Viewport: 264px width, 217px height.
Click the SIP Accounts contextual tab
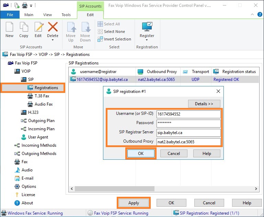(90, 6)
